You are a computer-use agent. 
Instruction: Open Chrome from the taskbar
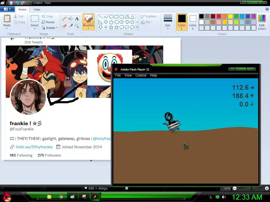tap(61, 197)
